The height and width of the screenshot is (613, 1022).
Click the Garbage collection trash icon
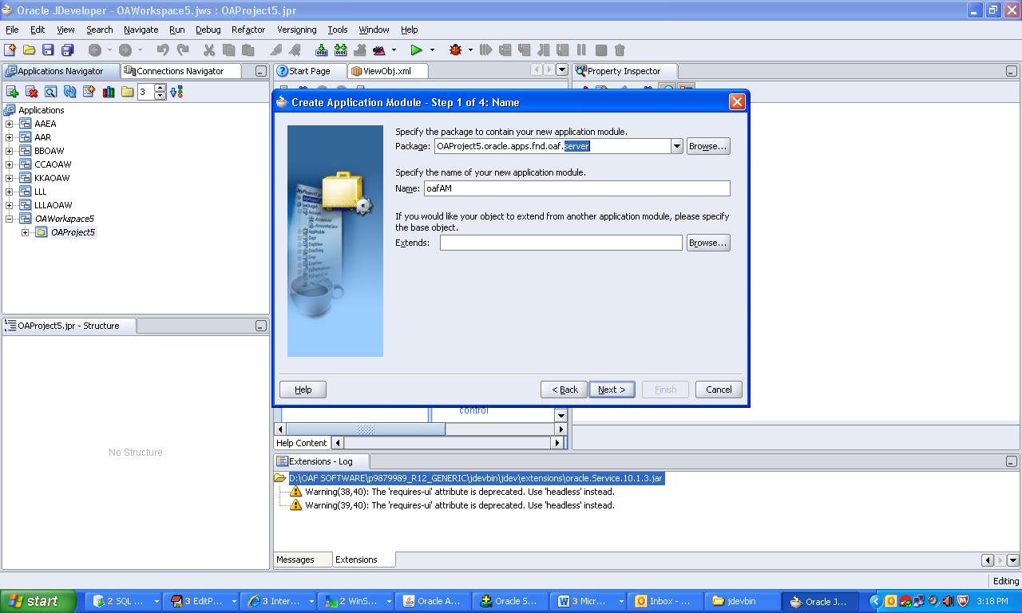(620, 49)
